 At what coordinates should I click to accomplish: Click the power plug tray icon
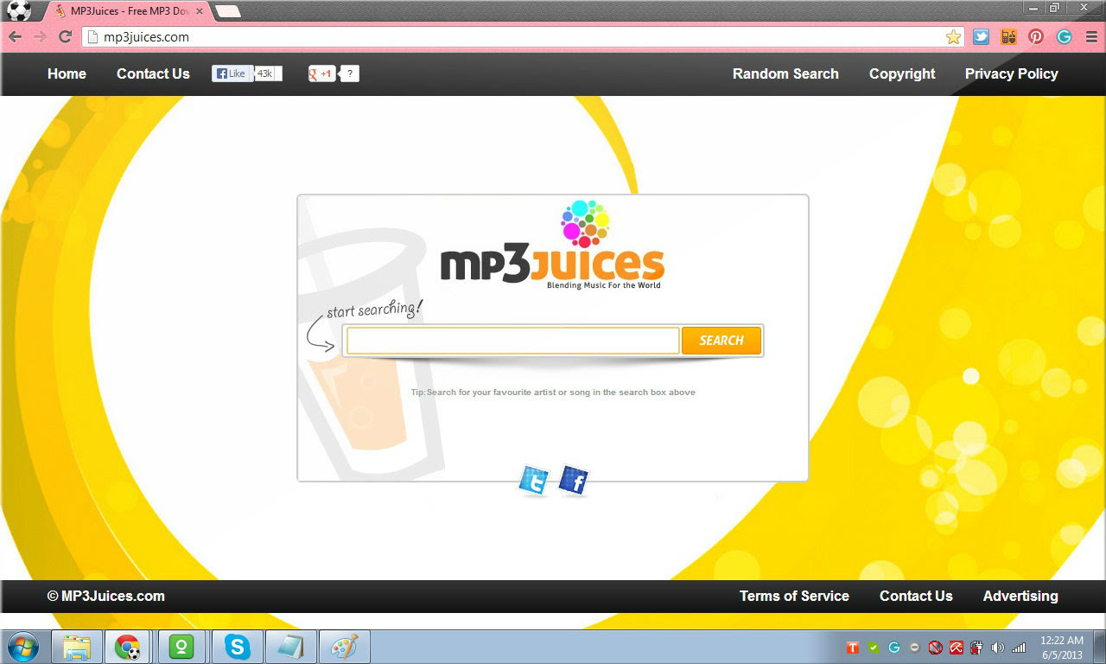(x=977, y=647)
